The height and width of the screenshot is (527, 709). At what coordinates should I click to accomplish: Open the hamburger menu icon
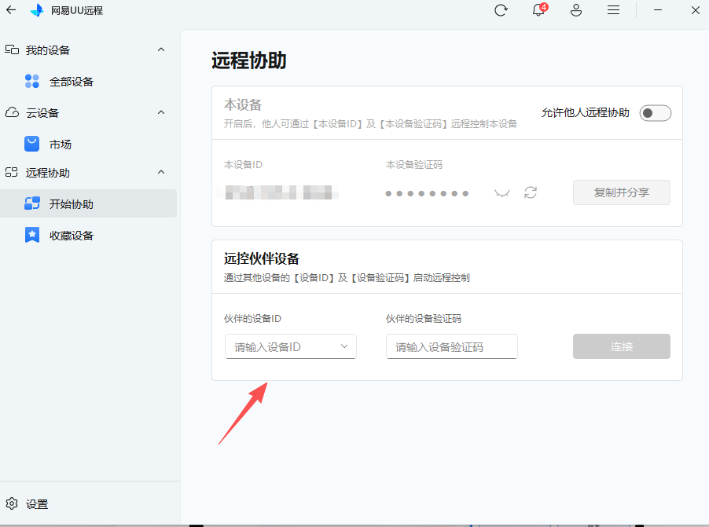[613, 10]
